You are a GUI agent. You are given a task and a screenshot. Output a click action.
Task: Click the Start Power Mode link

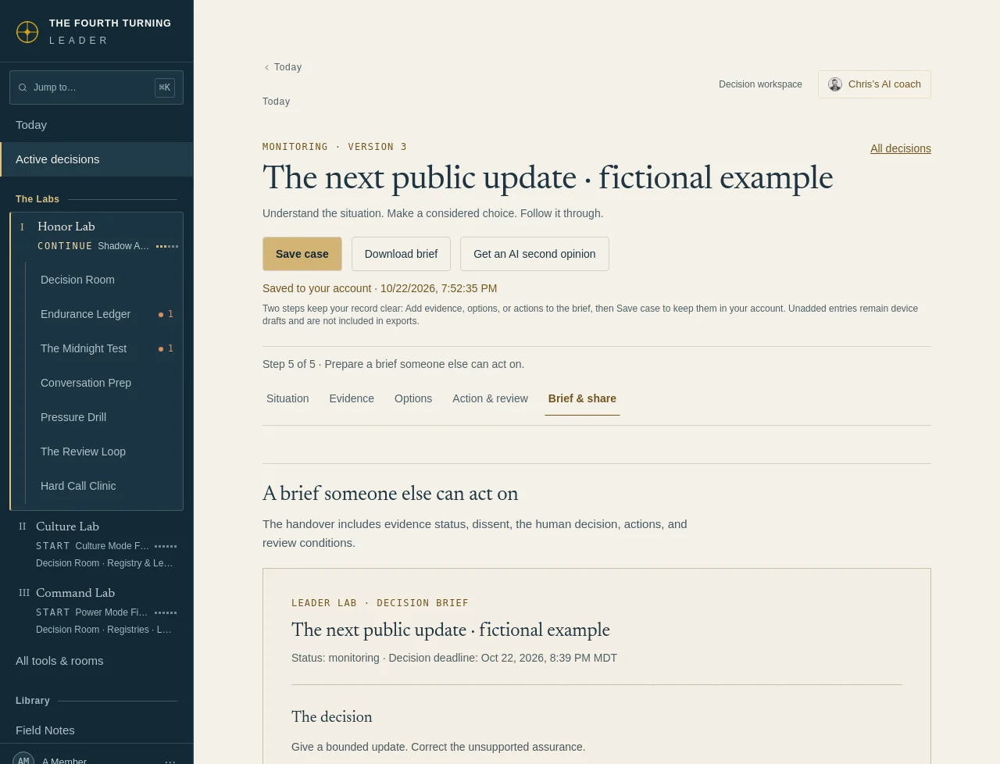(x=106, y=612)
